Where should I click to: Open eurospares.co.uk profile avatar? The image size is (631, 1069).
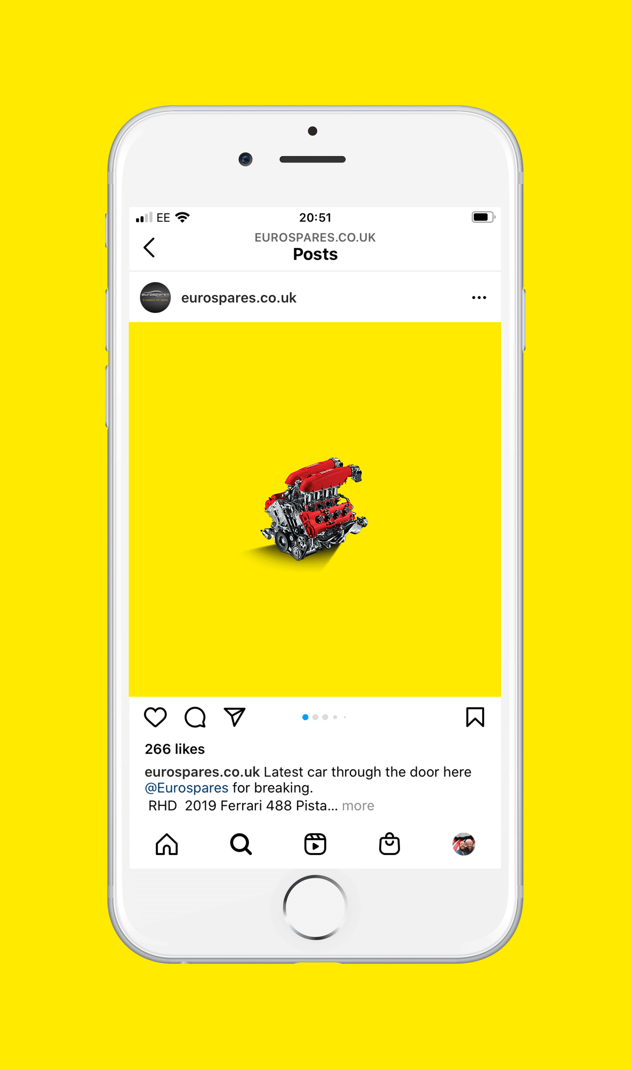(x=155, y=298)
